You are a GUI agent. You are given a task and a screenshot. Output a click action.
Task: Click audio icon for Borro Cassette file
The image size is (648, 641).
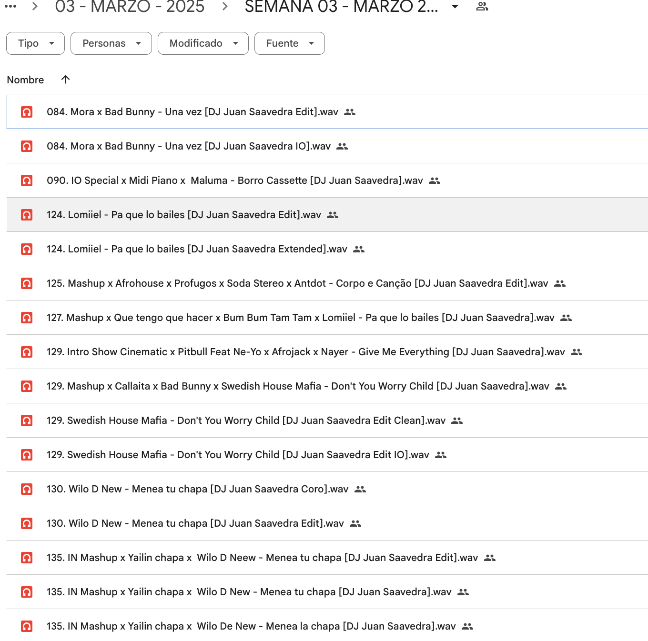point(27,180)
